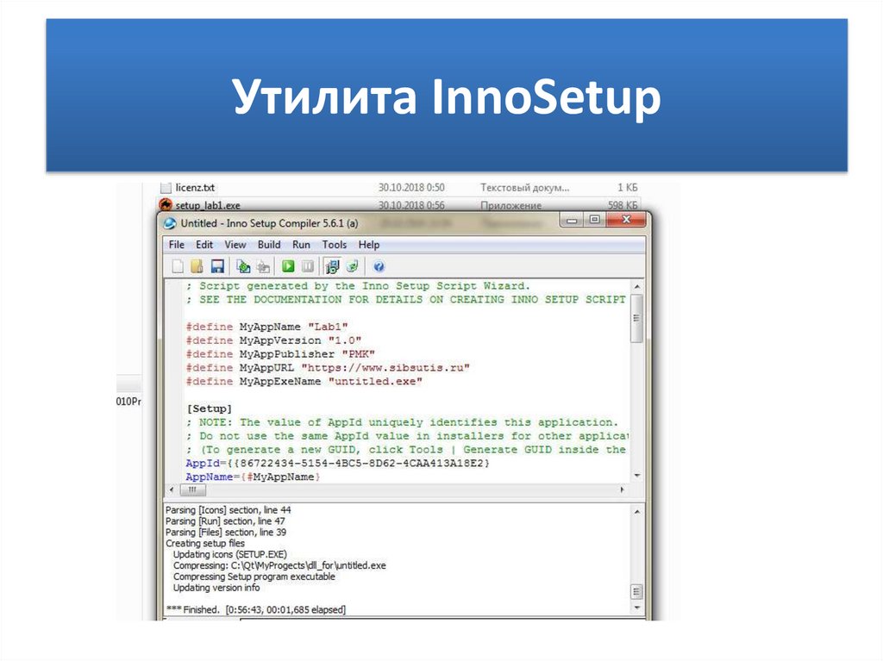
Task: Click the '598 КБ' size of setup_lab1.exe
Action: pyautogui.click(x=623, y=205)
